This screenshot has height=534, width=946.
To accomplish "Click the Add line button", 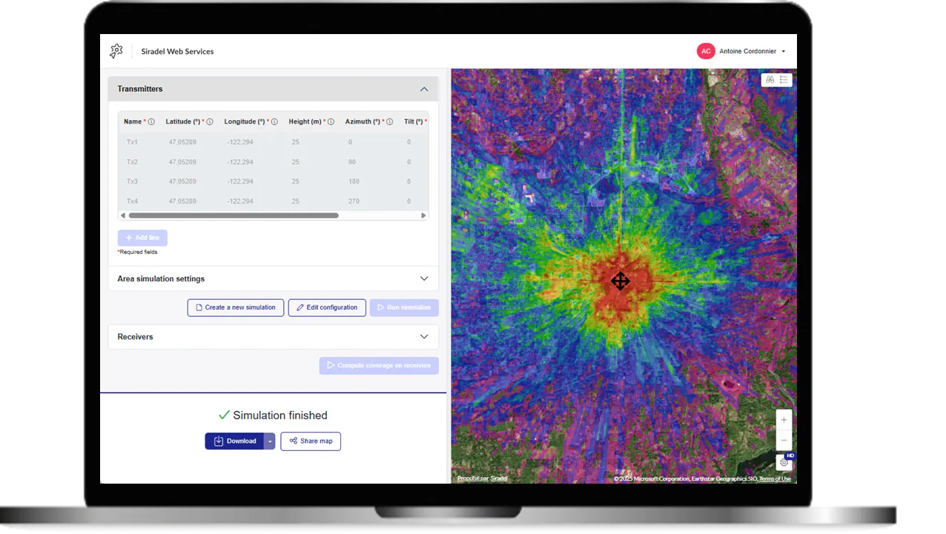I will click(x=142, y=238).
